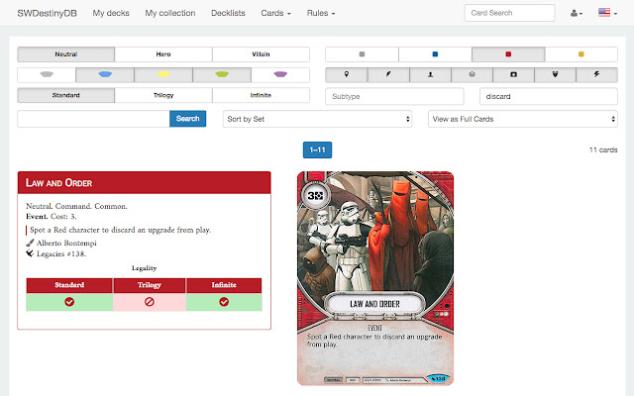Toggle the Trilogy format filter
The image size is (634, 396).
(x=163, y=95)
